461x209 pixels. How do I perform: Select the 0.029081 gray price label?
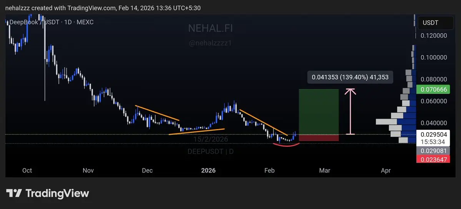(433, 151)
